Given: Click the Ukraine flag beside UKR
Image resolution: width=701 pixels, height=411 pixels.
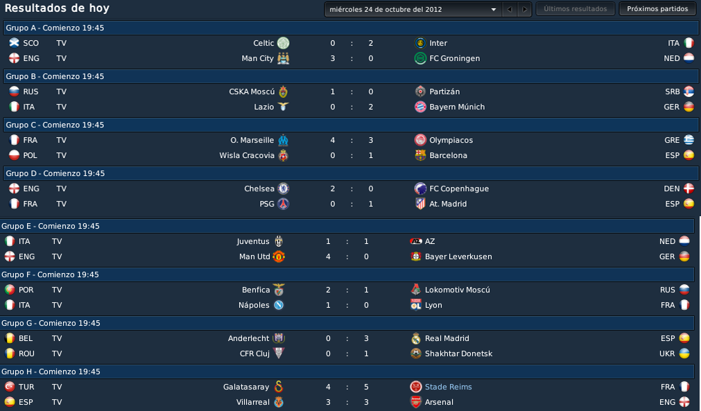Looking at the screenshot, I should tap(684, 353).
